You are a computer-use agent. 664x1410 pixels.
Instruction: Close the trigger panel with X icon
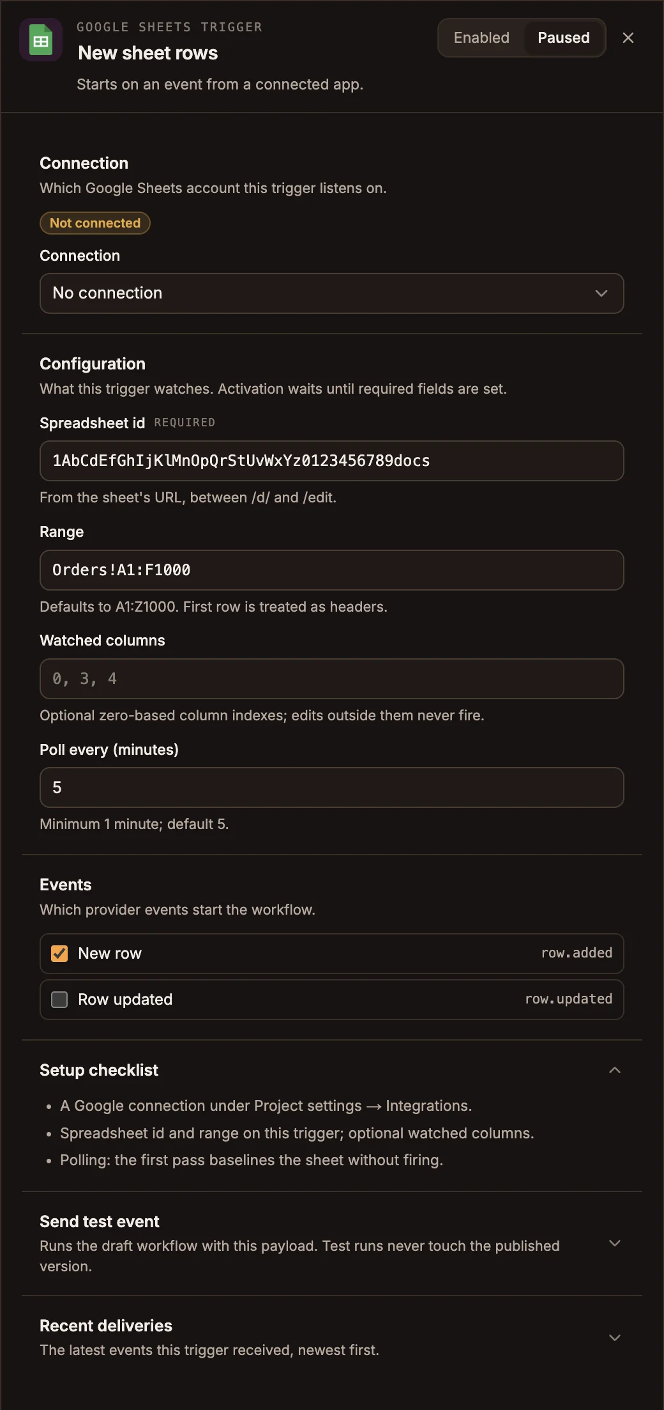click(628, 38)
